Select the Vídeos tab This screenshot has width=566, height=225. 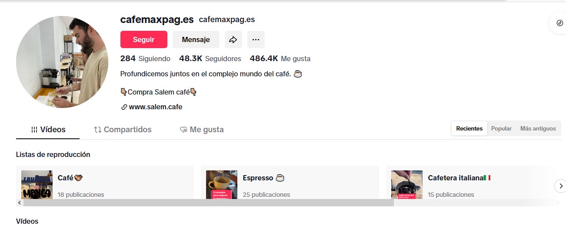[x=48, y=129]
